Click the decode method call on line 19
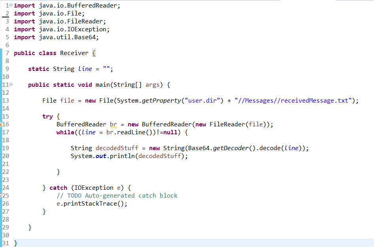Screen dimensions: 374x248 coord(270,148)
